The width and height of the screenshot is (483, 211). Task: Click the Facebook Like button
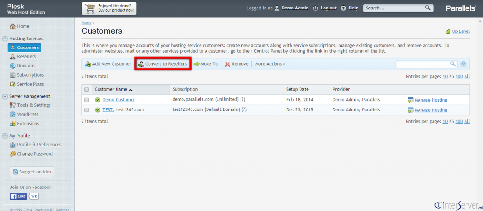(18, 196)
